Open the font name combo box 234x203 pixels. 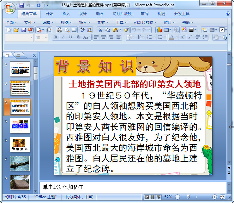(19, 37)
